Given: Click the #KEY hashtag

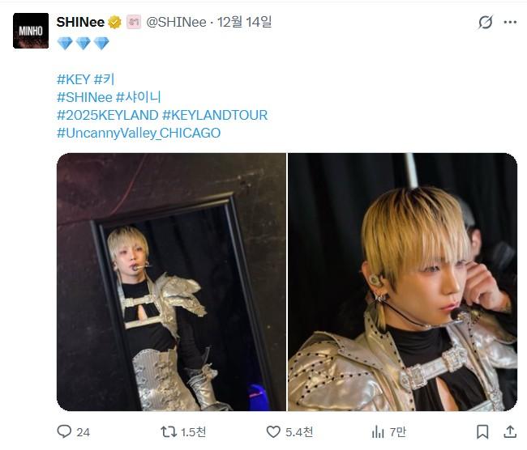Looking at the screenshot, I should click(73, 79).
